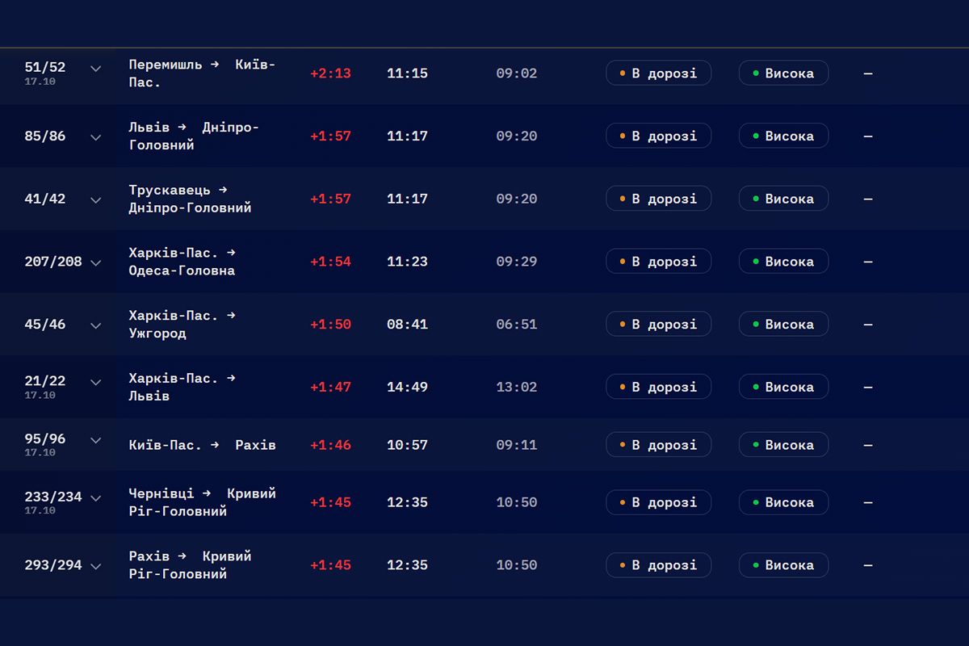Expand train 233/234 row

click(x=95, y=498)
